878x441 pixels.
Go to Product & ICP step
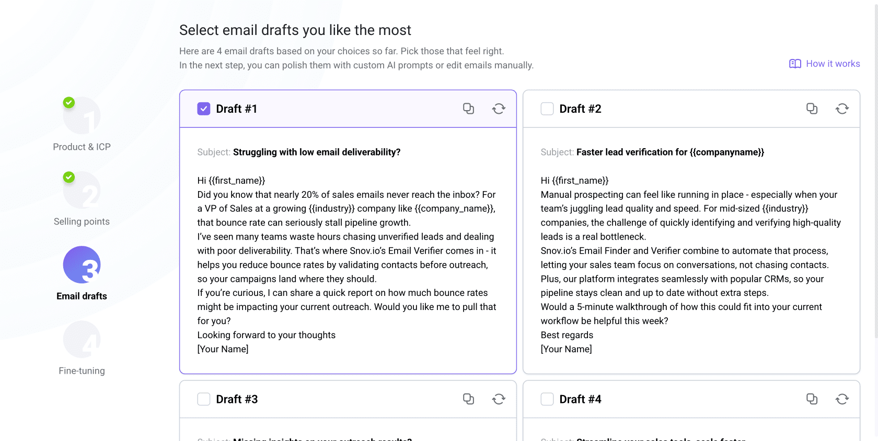82,116
